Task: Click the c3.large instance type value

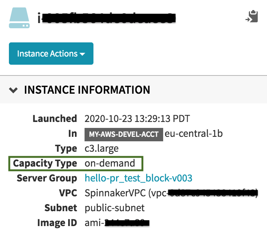Action: pos(102,149)
